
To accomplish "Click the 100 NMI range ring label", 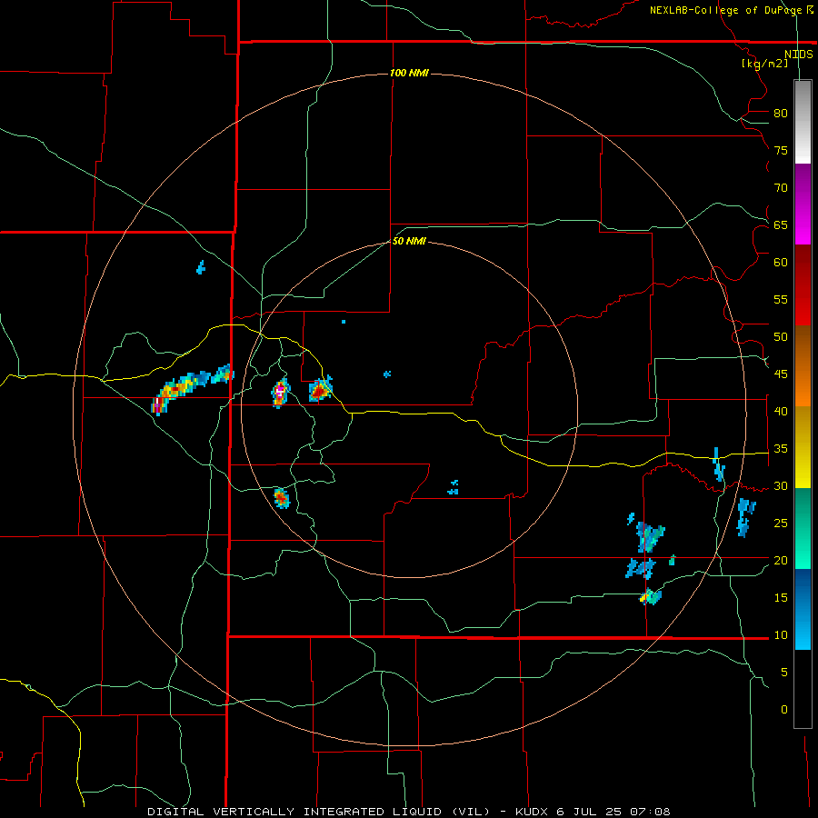I will click(x=409, y=73).
